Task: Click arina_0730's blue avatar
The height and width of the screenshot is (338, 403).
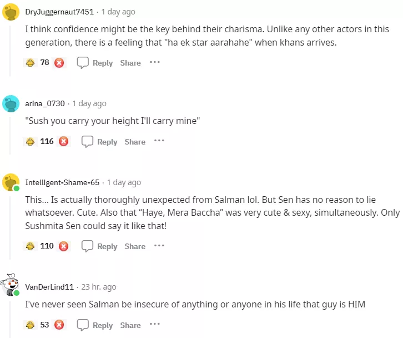Action: (11, 104)
